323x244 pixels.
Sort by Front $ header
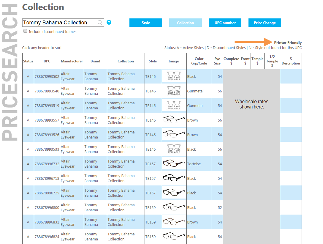click(x=245, y=61)
